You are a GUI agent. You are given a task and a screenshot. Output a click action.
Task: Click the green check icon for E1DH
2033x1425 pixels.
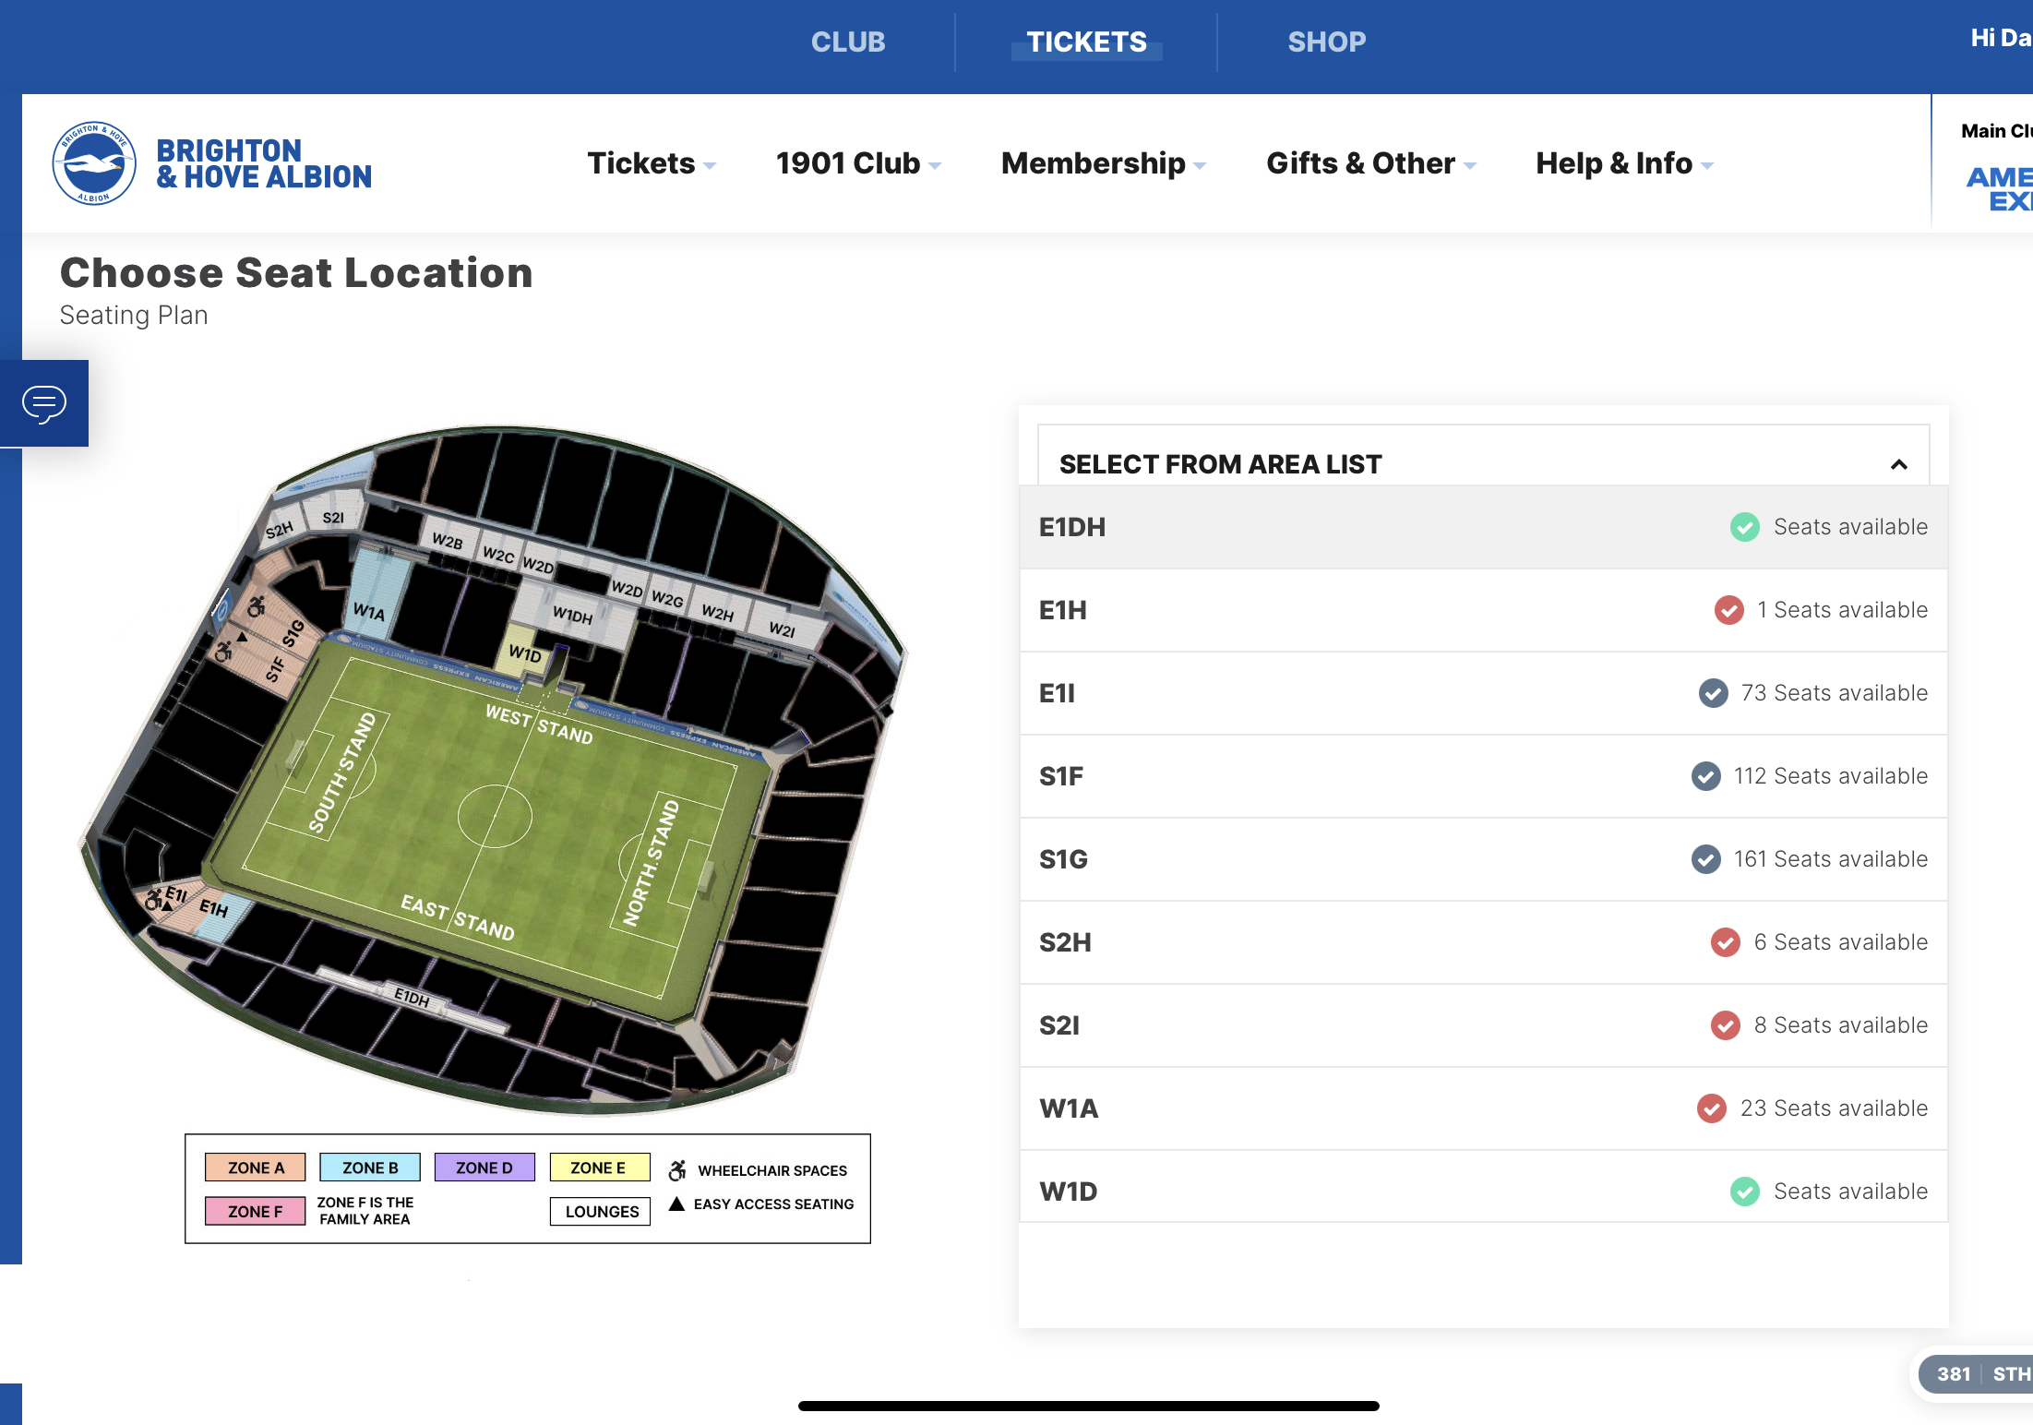coord(1744,527)
